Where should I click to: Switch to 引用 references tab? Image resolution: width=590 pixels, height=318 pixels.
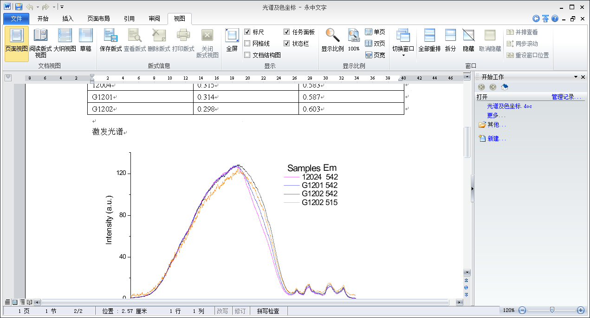pos(129,19)
